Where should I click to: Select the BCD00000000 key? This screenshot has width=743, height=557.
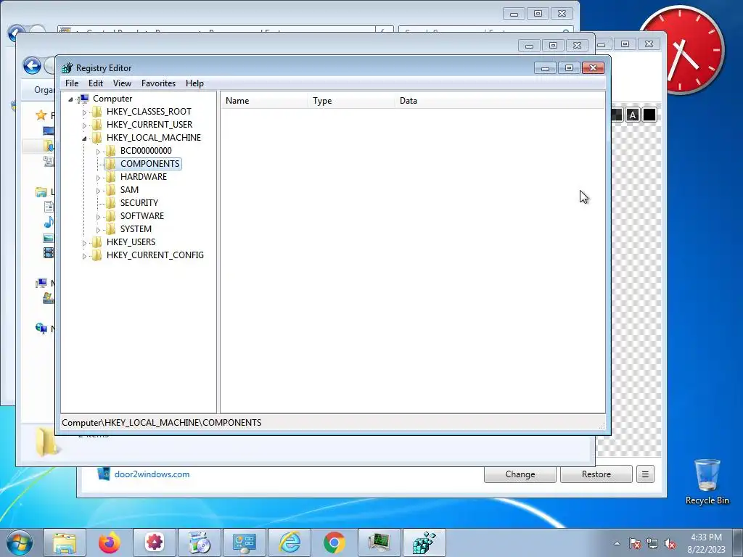point(146,151)
